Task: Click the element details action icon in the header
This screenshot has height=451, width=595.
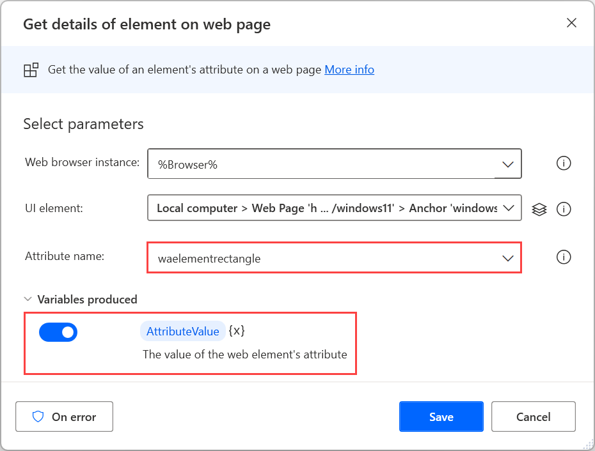Action: coord(31,69)
